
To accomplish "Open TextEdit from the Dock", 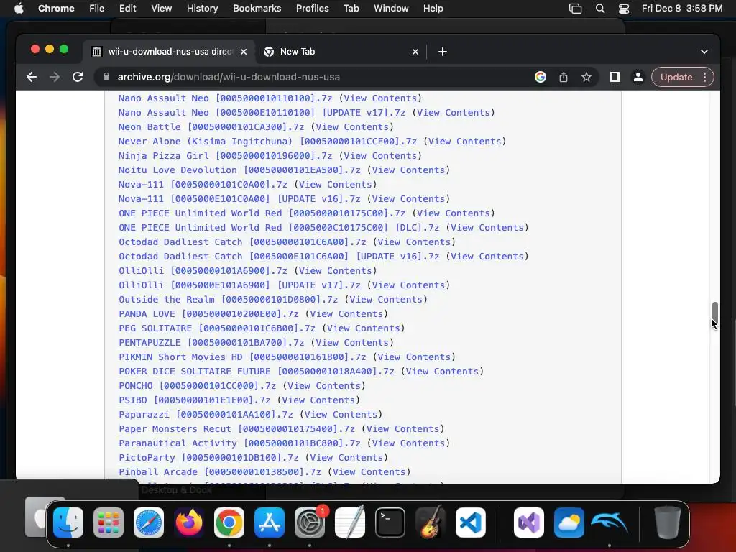I will (350, 523).
